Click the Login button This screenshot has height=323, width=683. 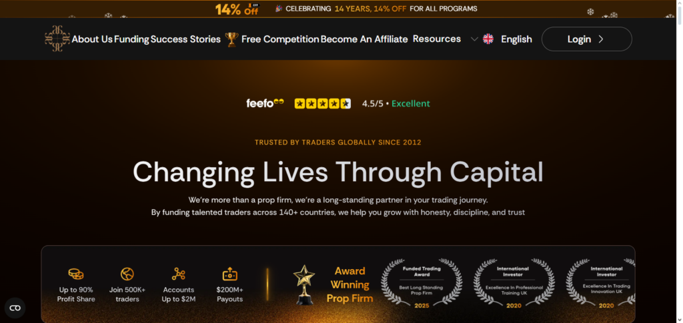pos(586,39)
